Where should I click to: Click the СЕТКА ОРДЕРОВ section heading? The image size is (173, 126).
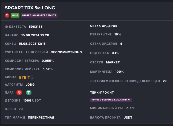[104, 26]
